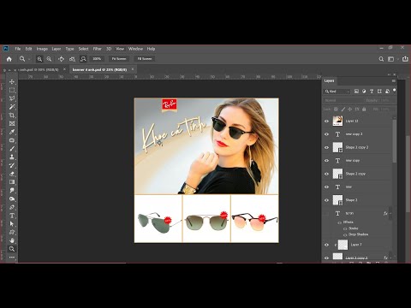The image size is (411, 308).
Task: Select the Eraser tool
Action: coord(12,174)
